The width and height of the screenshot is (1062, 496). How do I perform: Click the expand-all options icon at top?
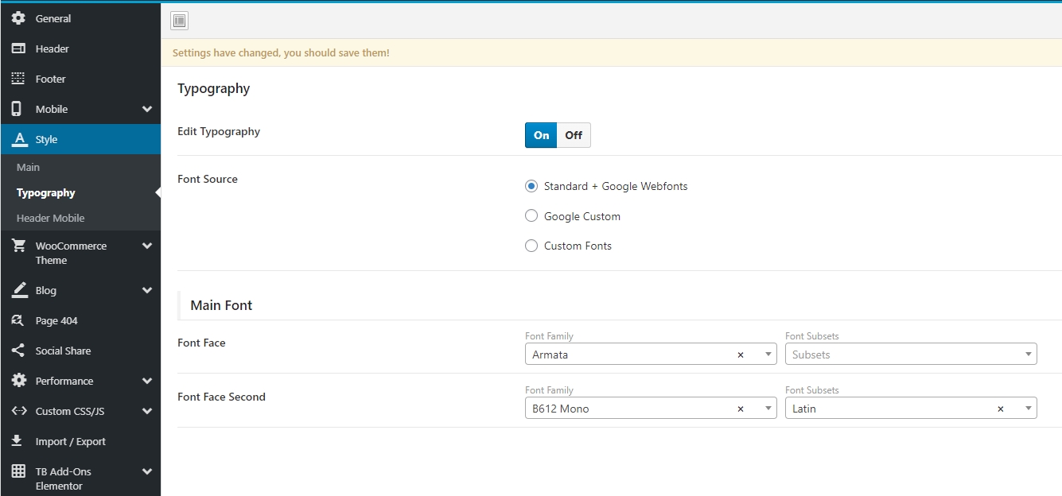click(180, 21)
